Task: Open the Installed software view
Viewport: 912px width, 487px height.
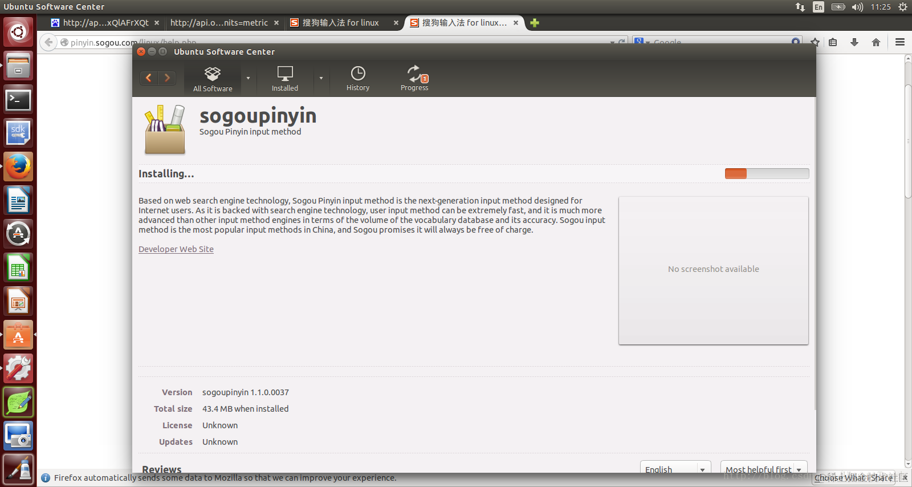Action: pos(285,79)
